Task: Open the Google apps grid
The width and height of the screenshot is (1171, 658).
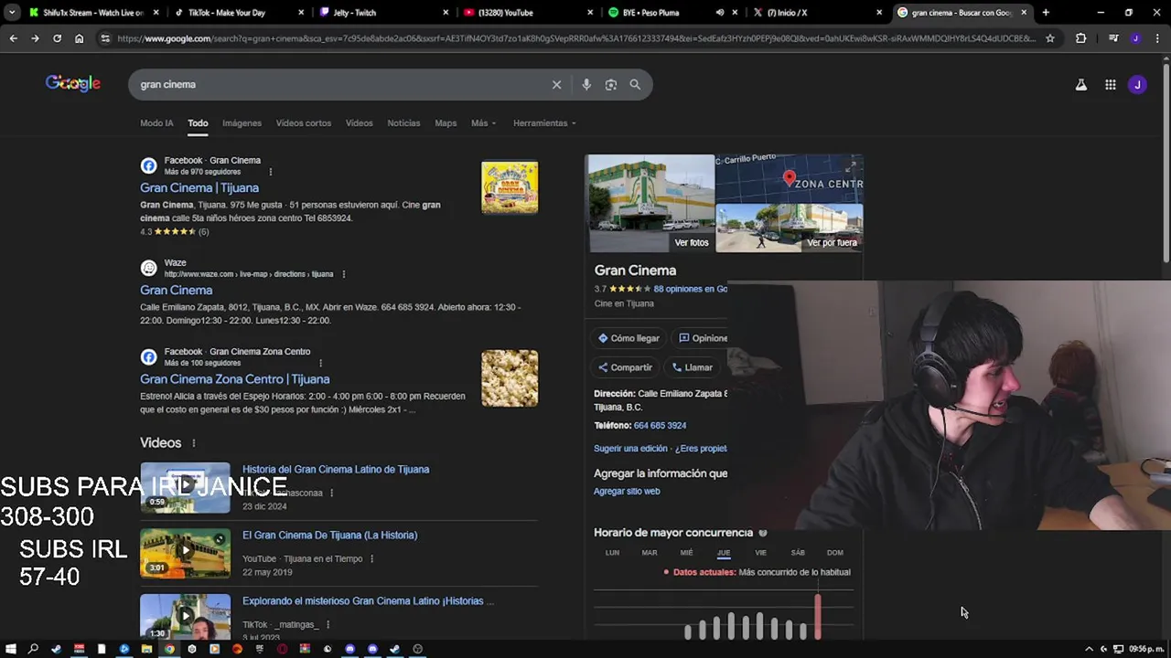Action: coord(1110,84)
